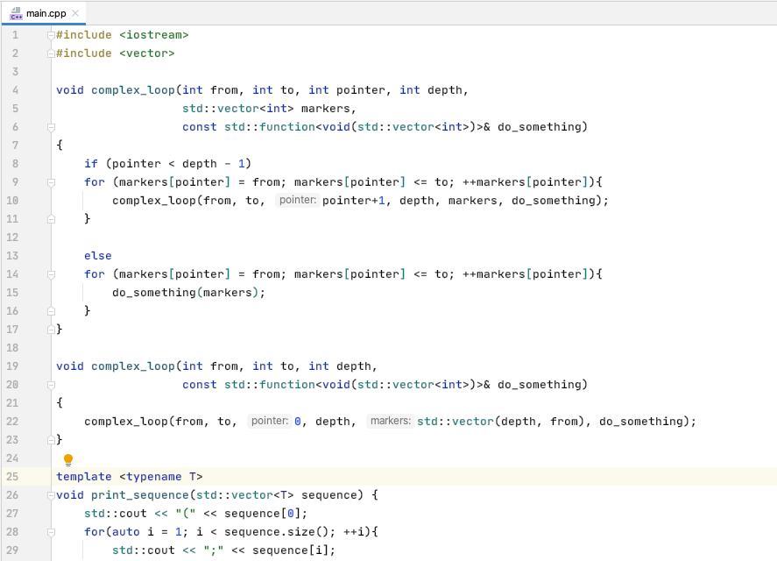Click fold end marker on line 2
Viewport: 777px width, 561px height.
click(x=51, y=53)
